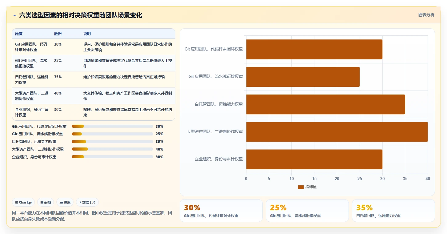Click the 图表分析 label in the header

[426, 15]
